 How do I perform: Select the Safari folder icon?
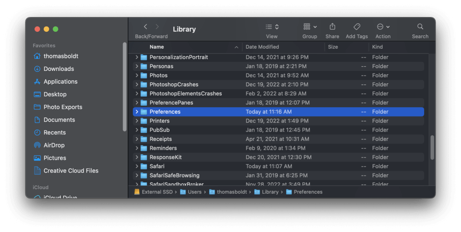click(x=144, y=167)
